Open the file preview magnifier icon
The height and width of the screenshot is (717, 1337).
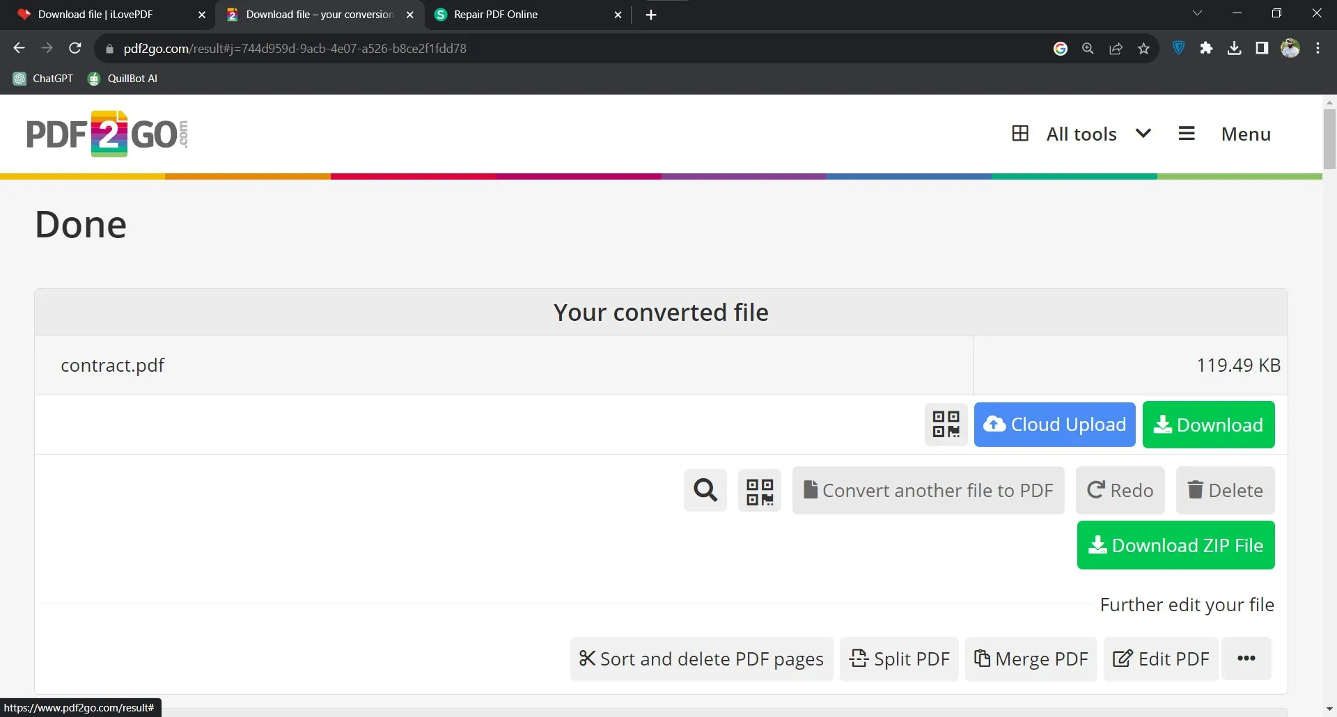point(705,490)
